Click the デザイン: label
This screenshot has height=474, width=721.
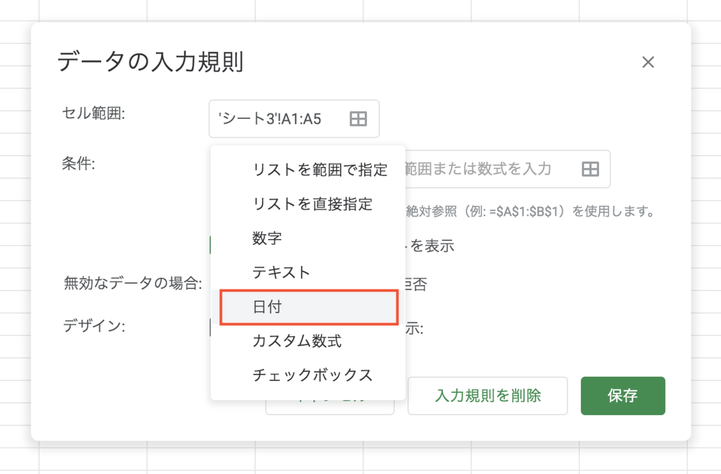tap(94, 326)
